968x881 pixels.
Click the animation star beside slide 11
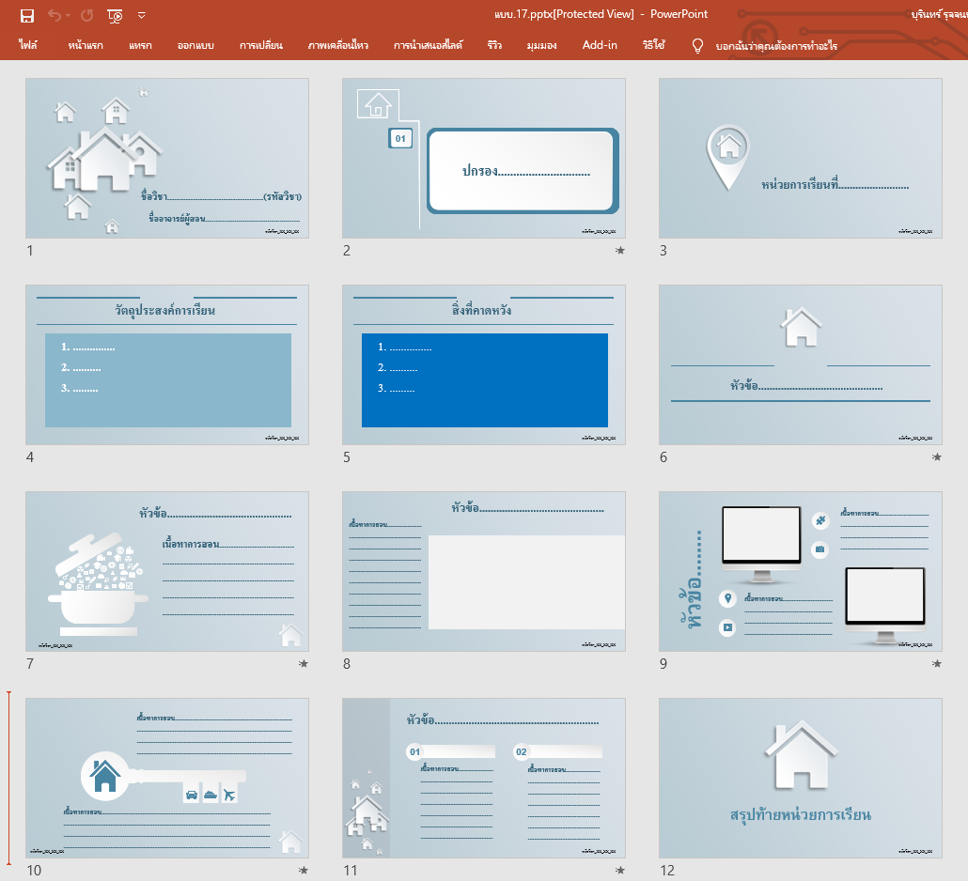point(619,871)
